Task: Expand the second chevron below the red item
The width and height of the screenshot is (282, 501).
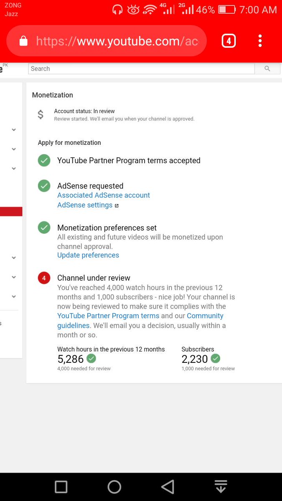Action: (14, 277)
